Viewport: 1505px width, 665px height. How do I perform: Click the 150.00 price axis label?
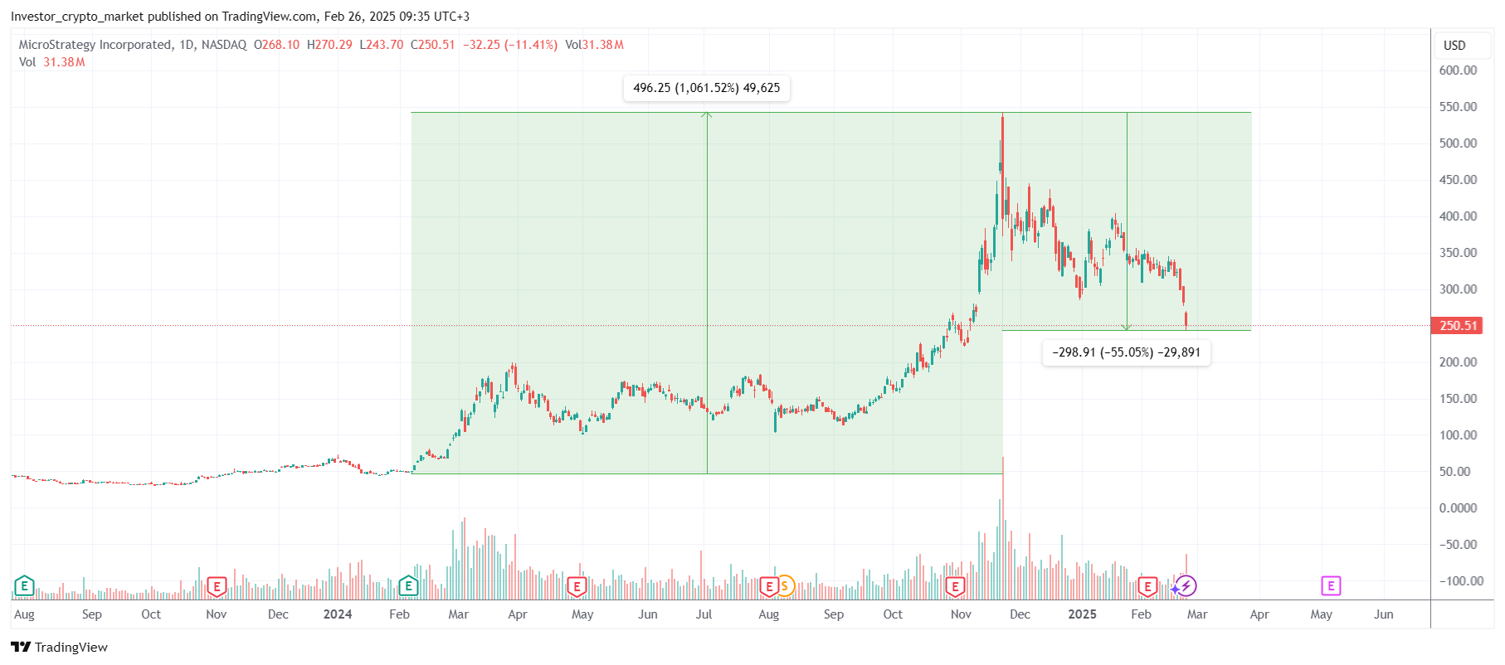[x=1459, y=399]
